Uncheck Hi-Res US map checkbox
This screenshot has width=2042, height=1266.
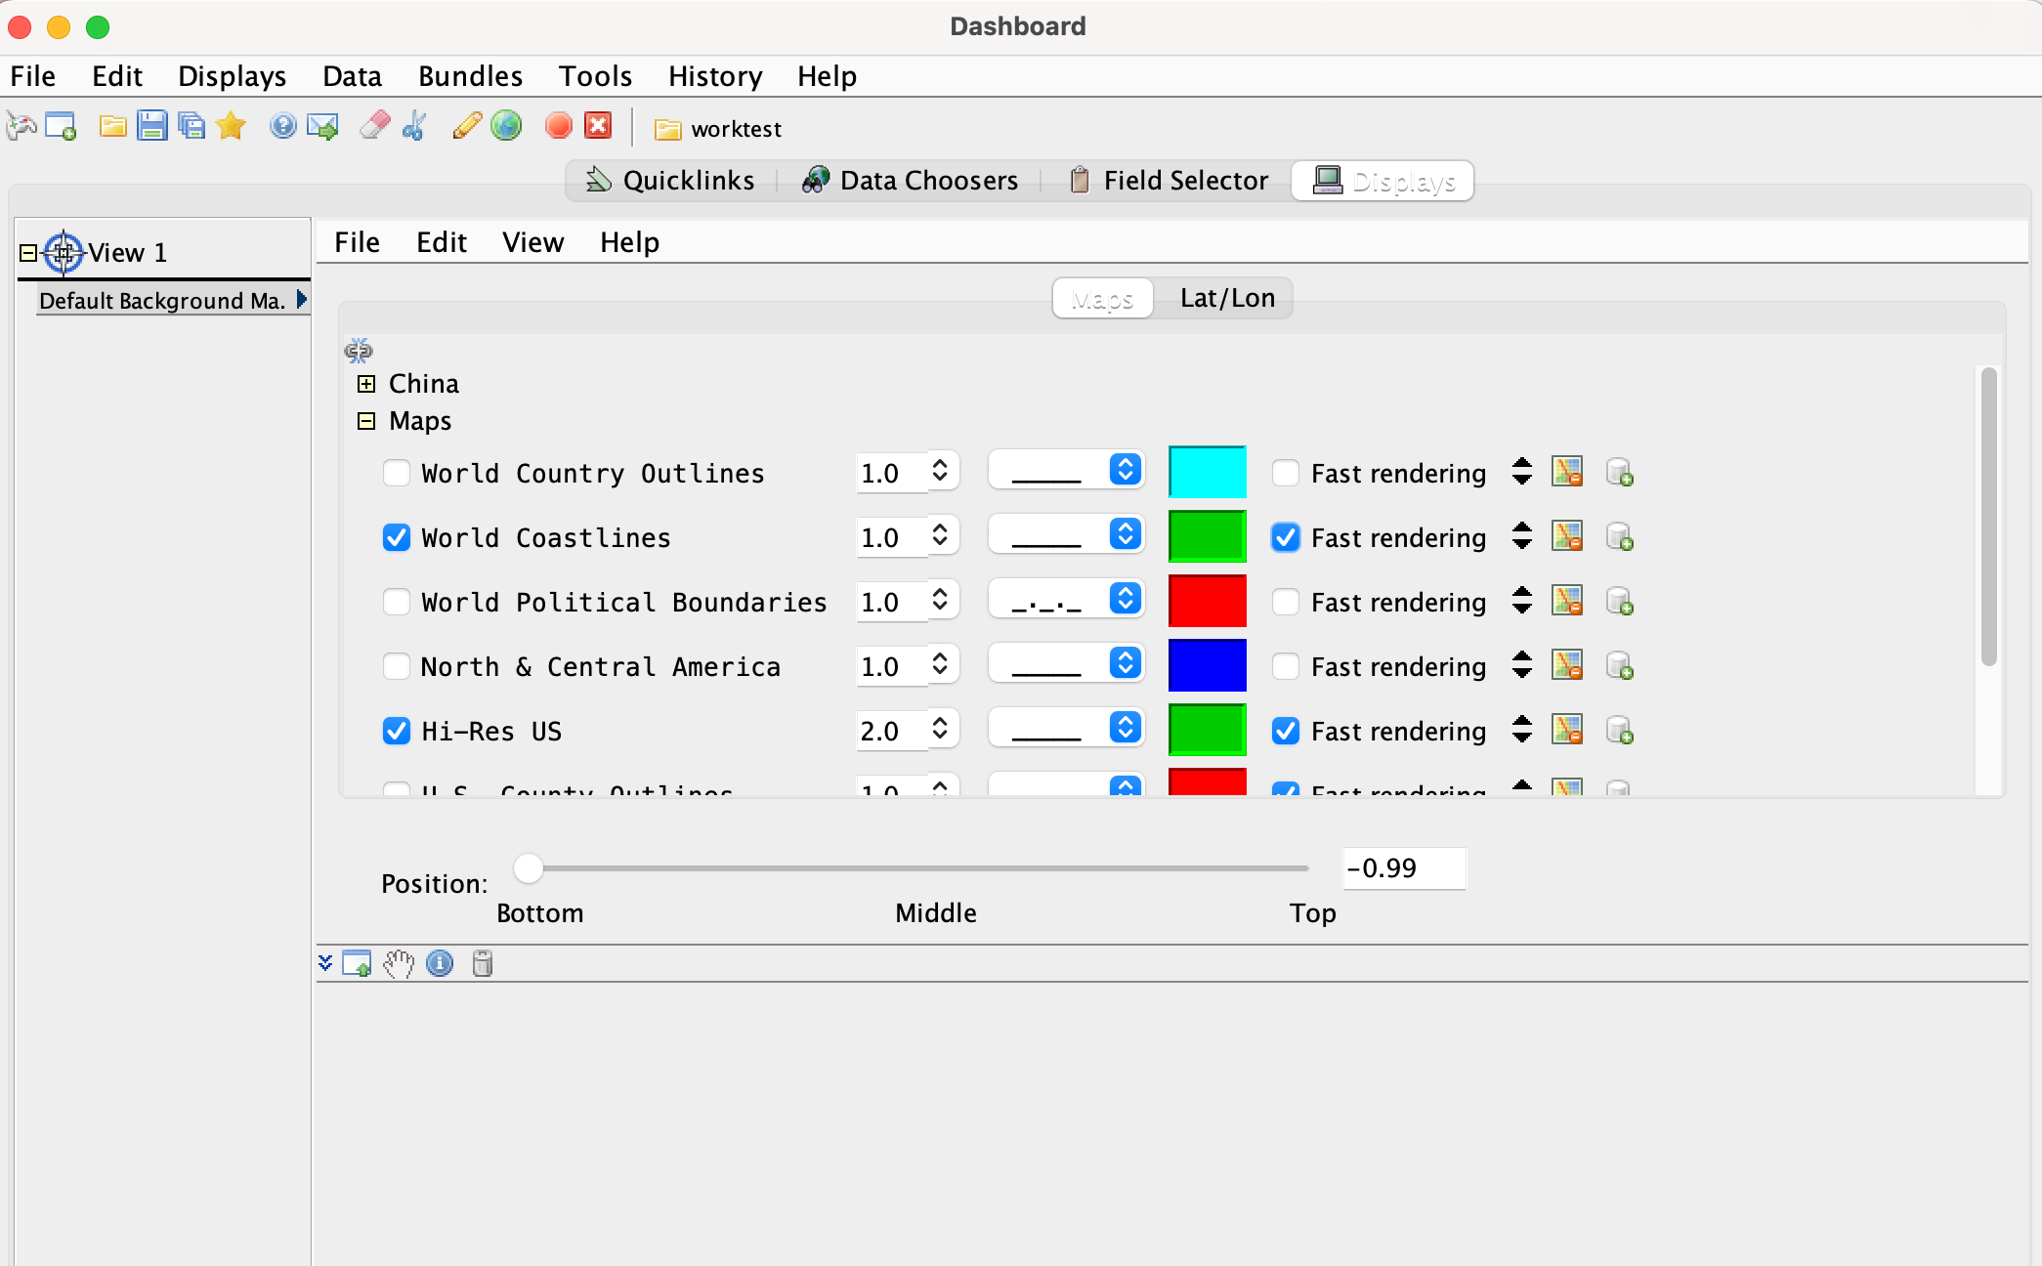pyautogui.click(x=397, y=731)
